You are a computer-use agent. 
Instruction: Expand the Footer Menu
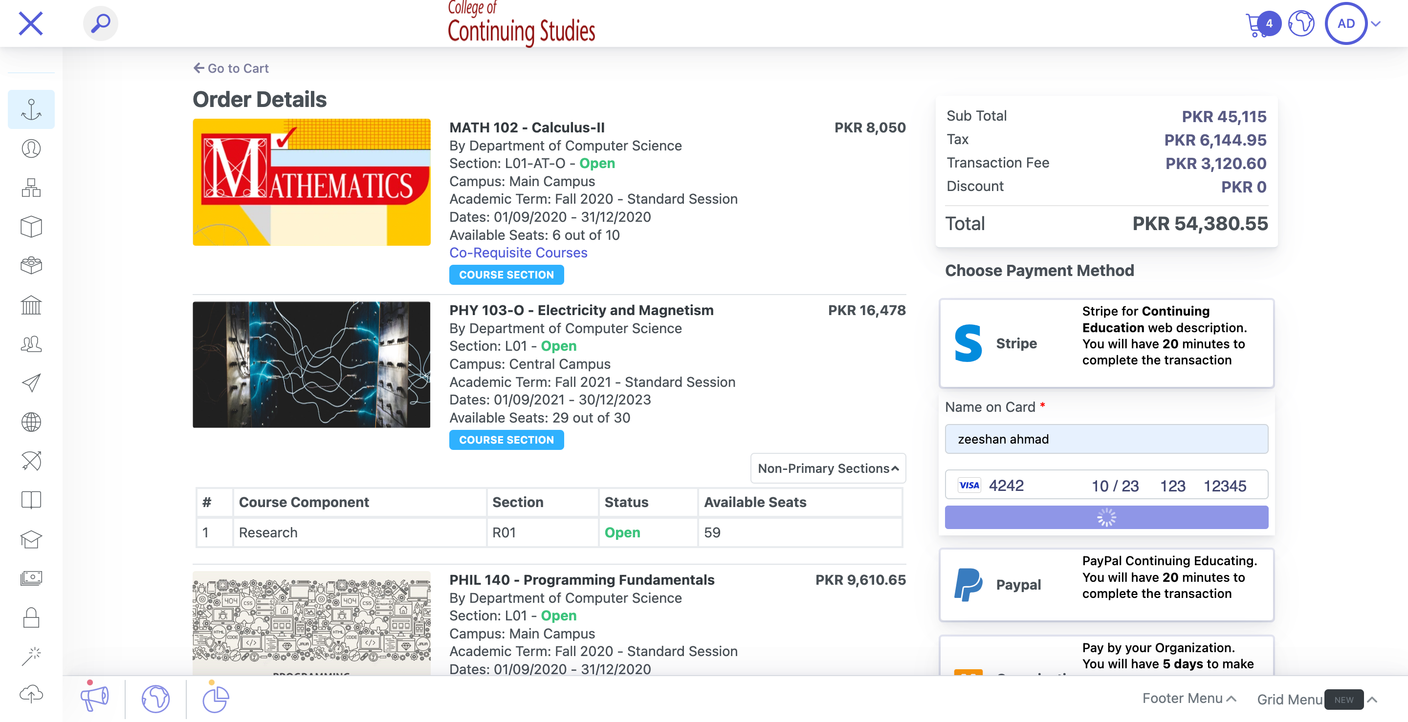(x=1189, y=699)
